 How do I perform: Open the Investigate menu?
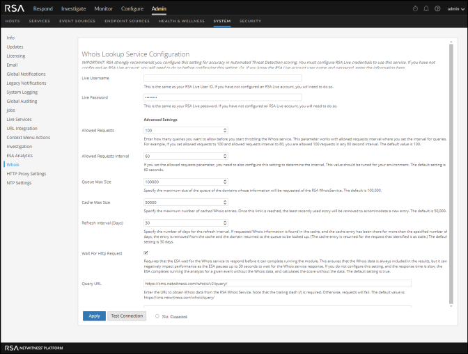coord(73,8)
